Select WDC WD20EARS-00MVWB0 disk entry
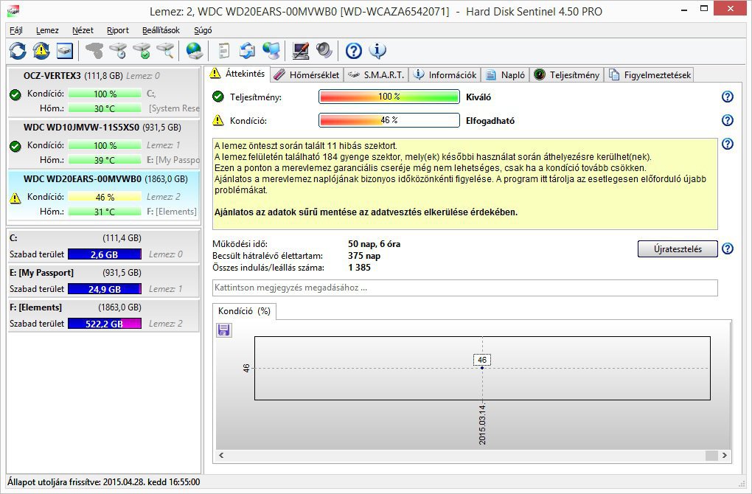The width and height of the screenshot is (752, 494). coord(104,195)
